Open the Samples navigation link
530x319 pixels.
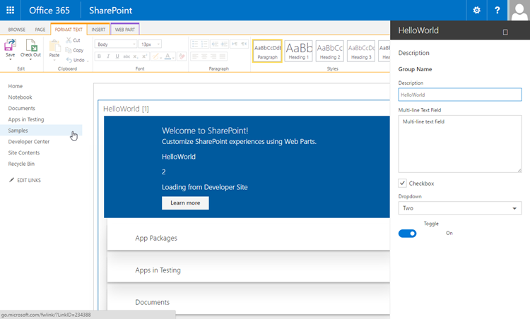pos(18,131)
